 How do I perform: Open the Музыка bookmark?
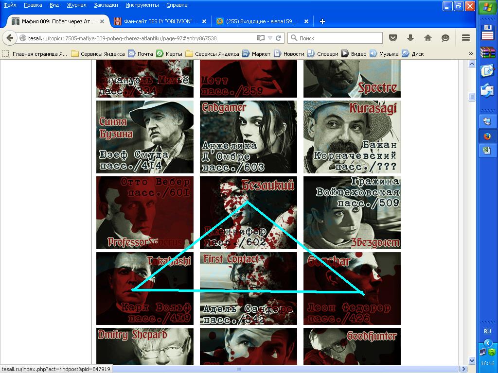(384, 53)
